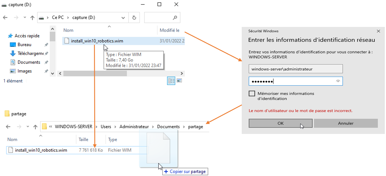Screen dimensions: 386x176
Task: Sort by Nom column in partage window
Action: click(x=12, y=139)
